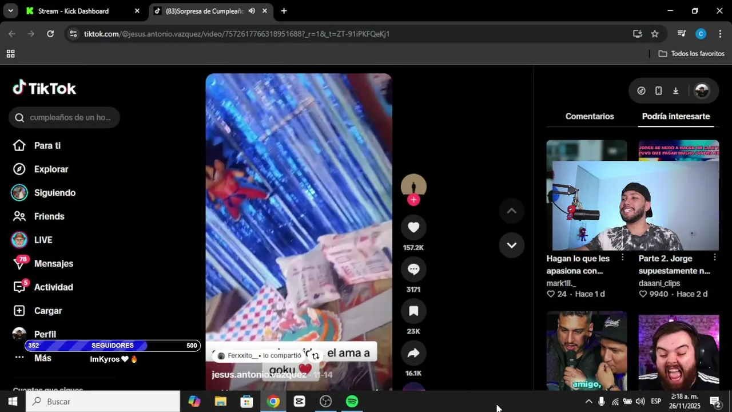The height and width of the screenshot is (412, 732).
Task: Go to previous video with up arrow
Action: point(512,211)
